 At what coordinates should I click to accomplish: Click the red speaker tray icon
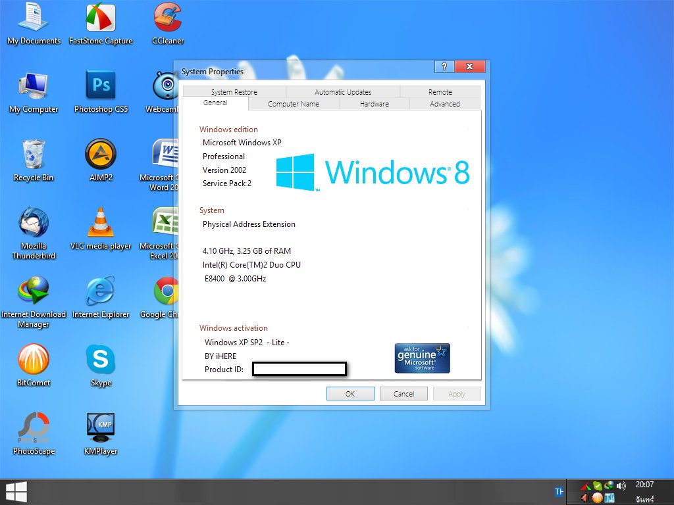point(585,498)
